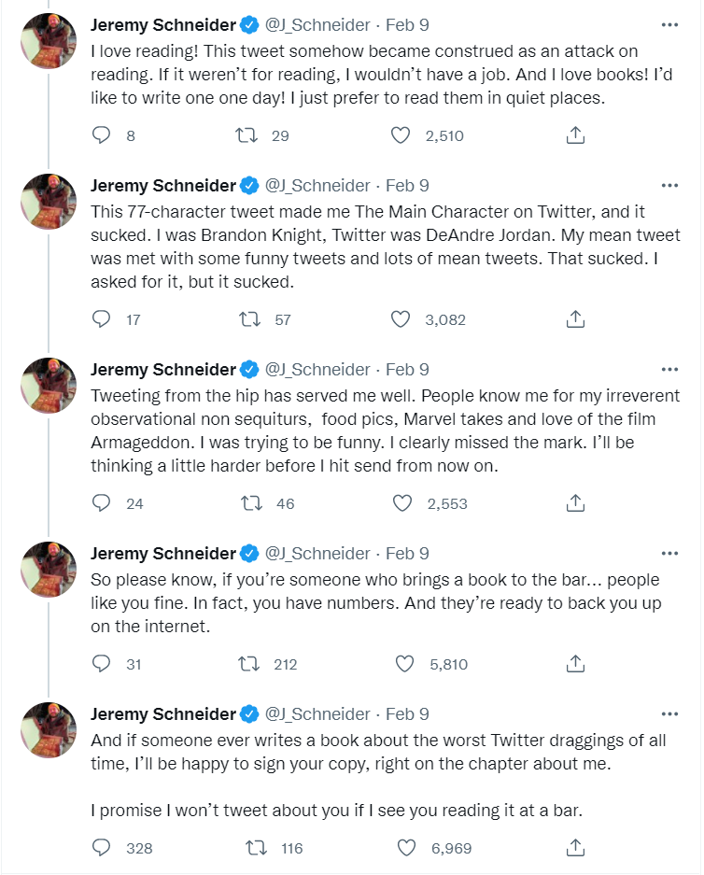
Task: Reply to the tweet with 17 replies
Action: click(x=103, y=319)
